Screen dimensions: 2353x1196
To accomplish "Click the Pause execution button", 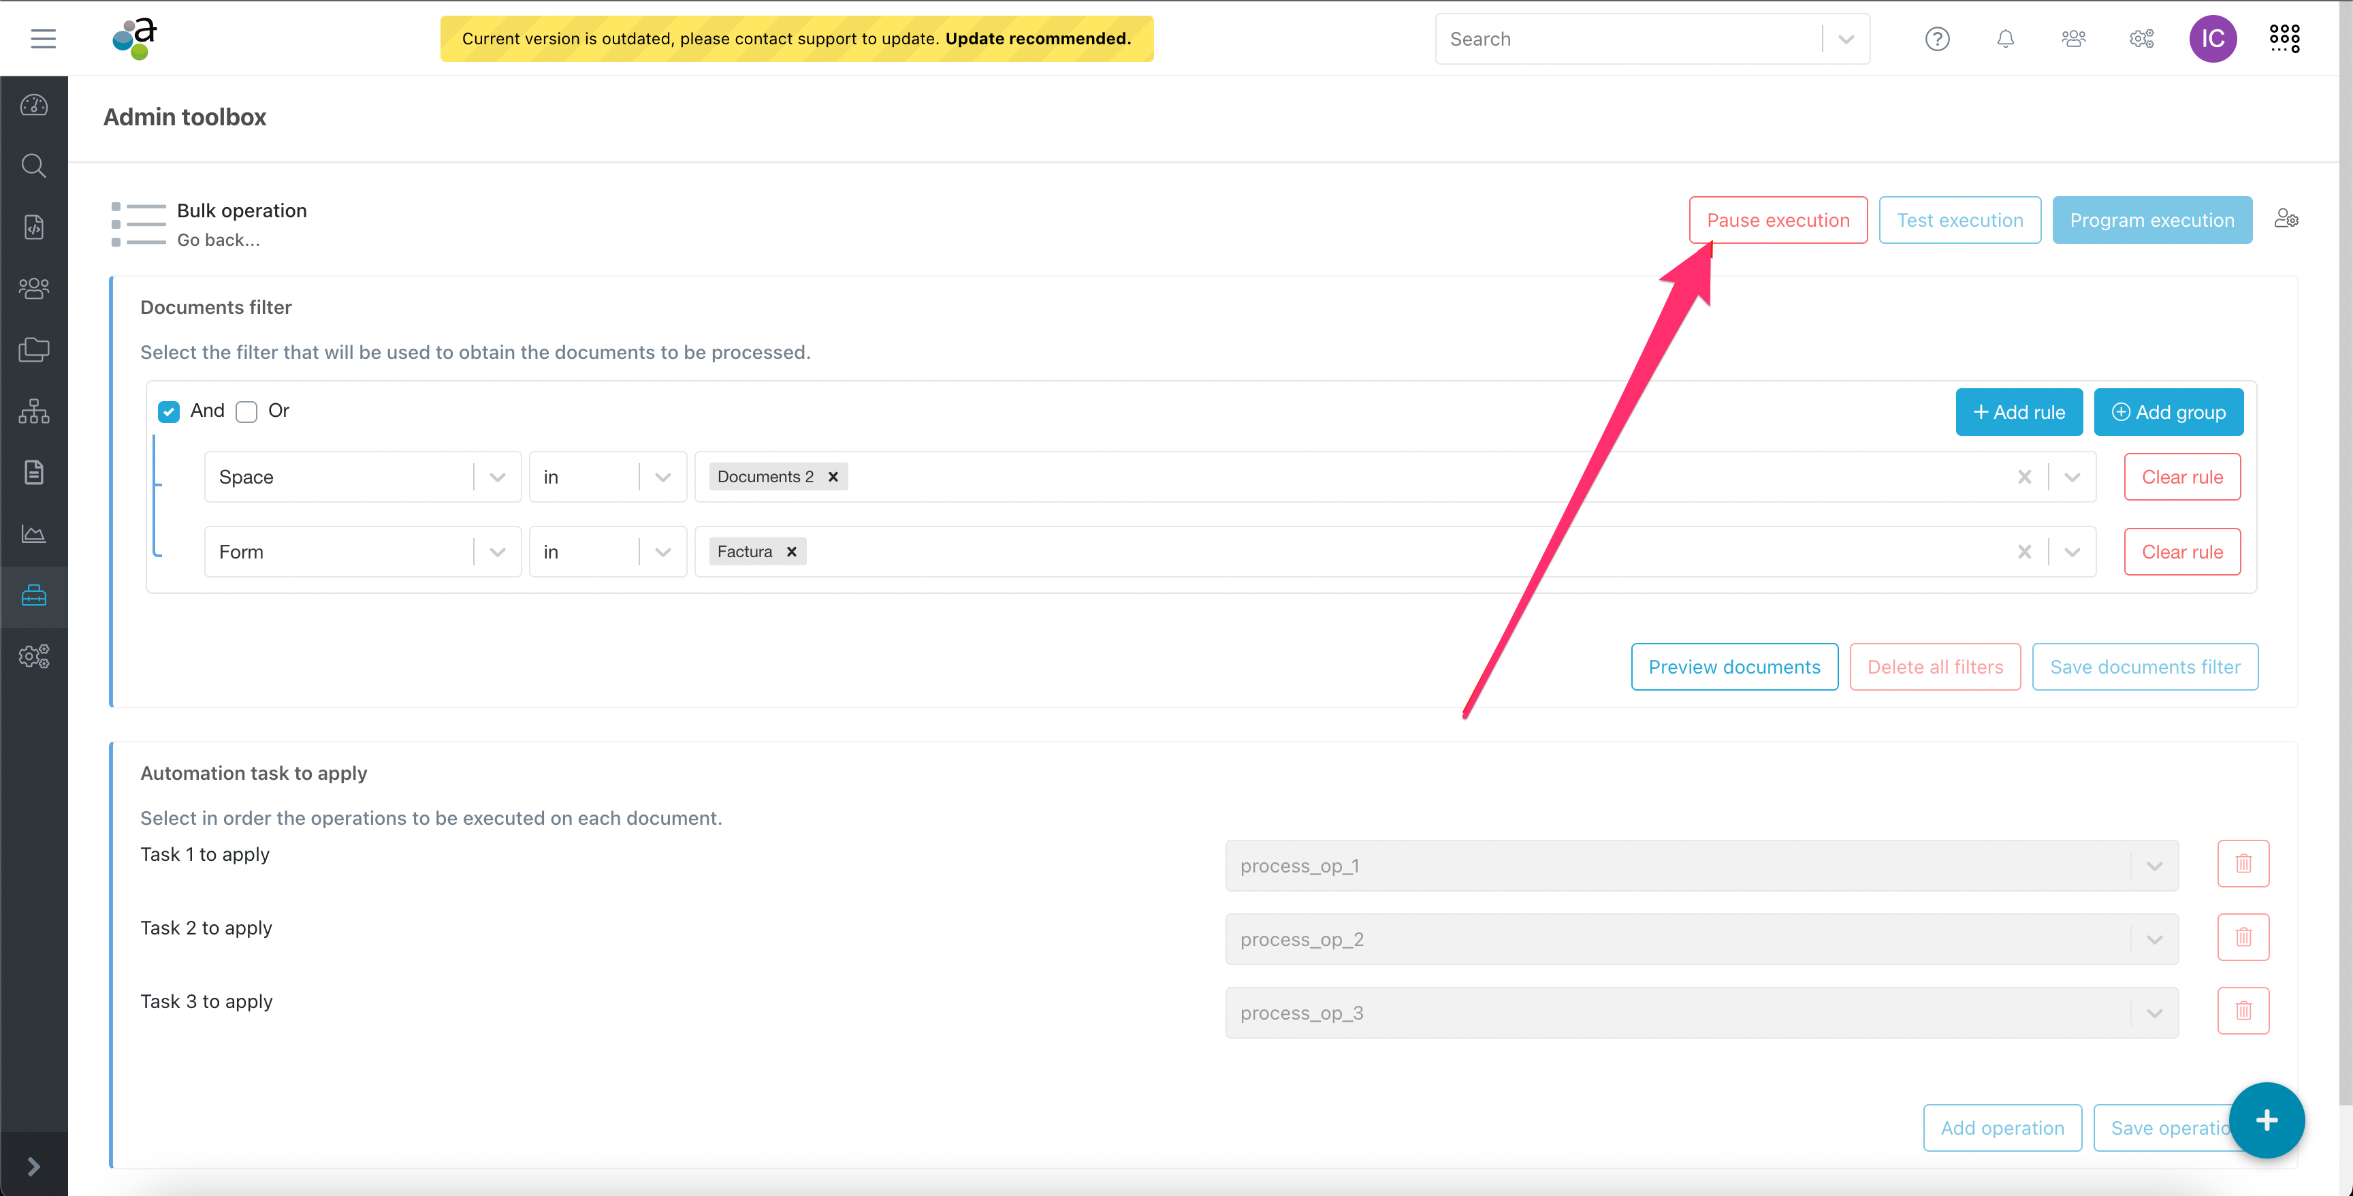I will pyautogui.click(x=1778, y=220).
